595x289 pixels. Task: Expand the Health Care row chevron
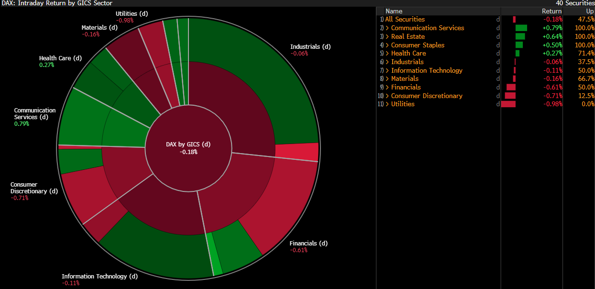point(387,53)
